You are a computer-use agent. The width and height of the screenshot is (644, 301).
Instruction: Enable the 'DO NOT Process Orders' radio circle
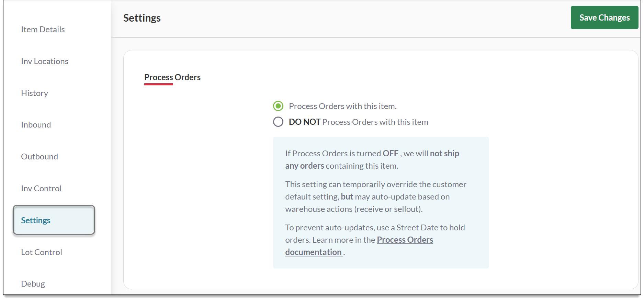278,122
